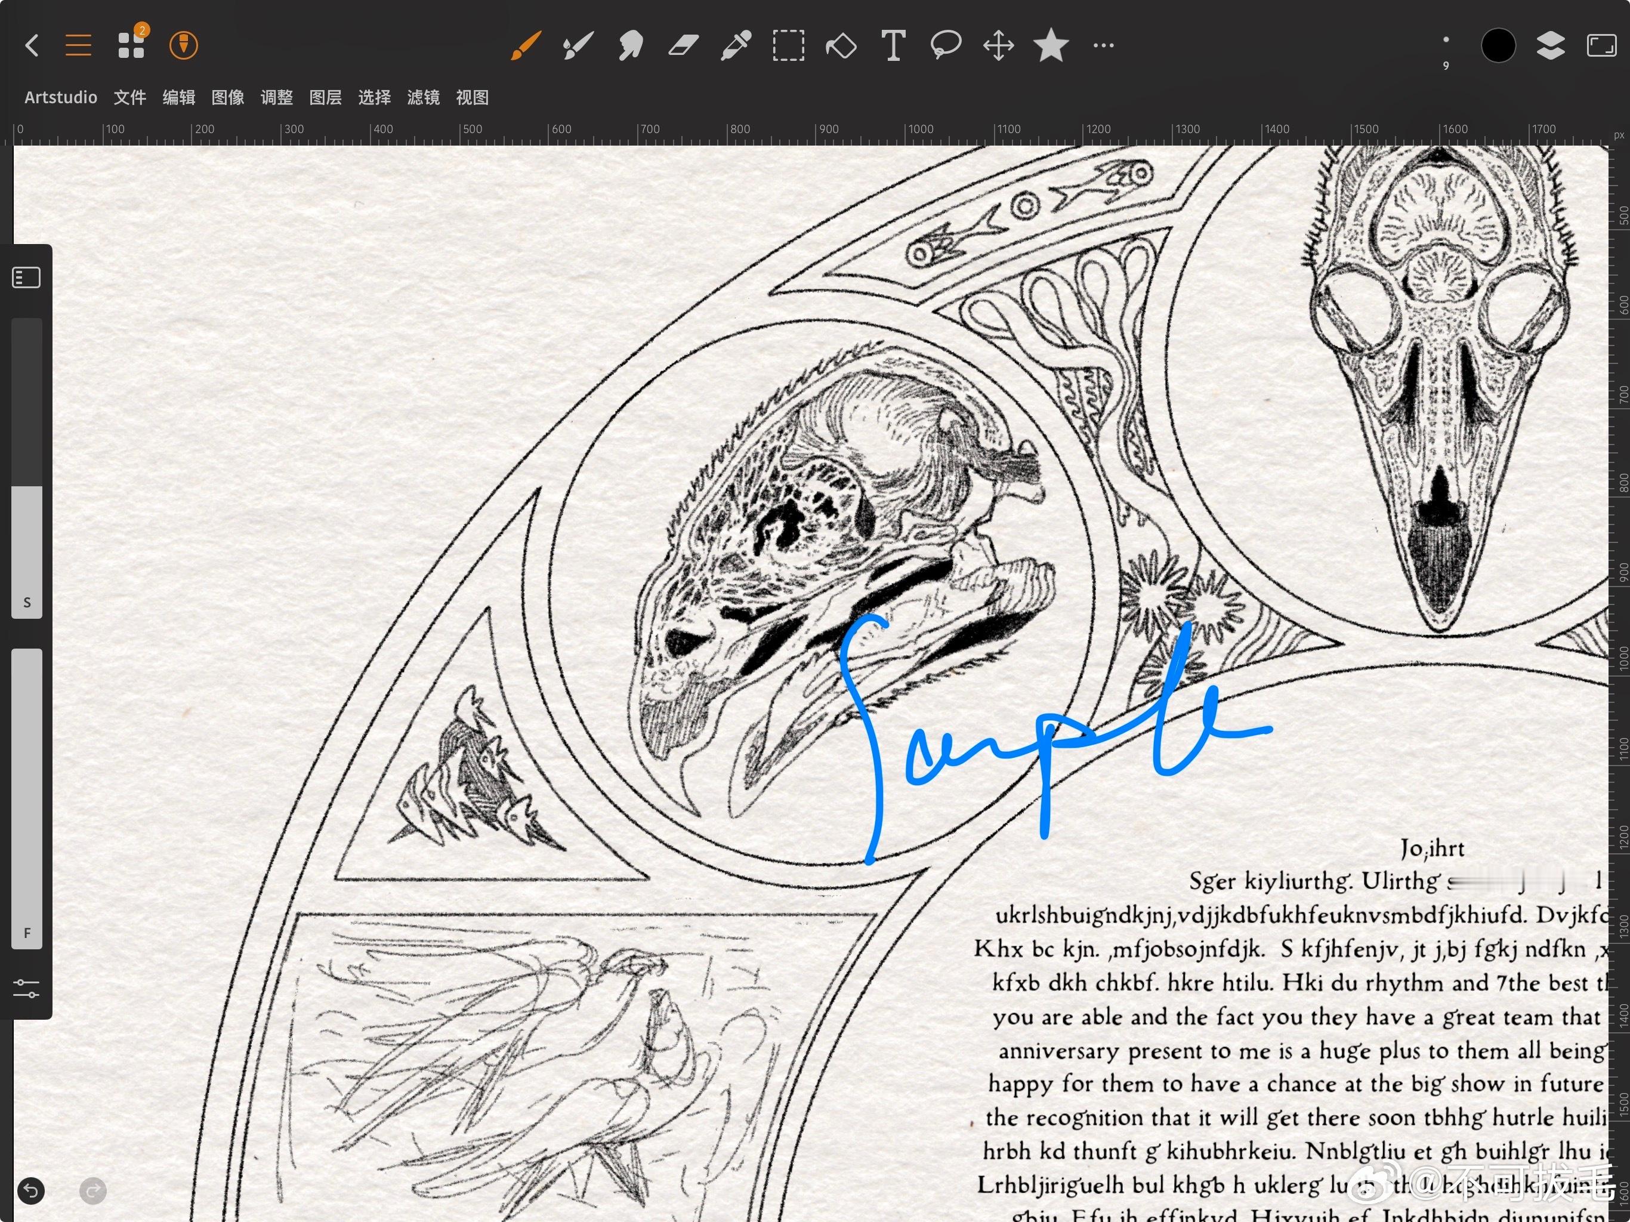This screenshot has width=1630, height=1222.
Task: Open the 文件 menu
Action: coord(129,97)
